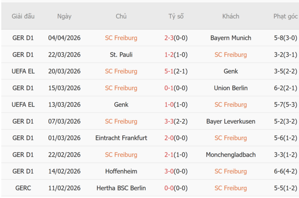
Task: Open the 2-3 score against Bayern Munich
Action: [169, 38]
